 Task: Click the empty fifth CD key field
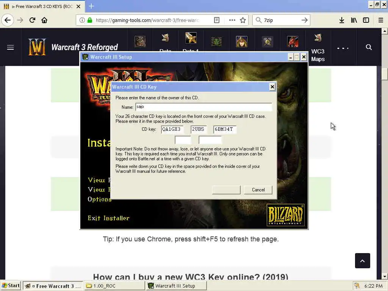(x=210, y=140)
